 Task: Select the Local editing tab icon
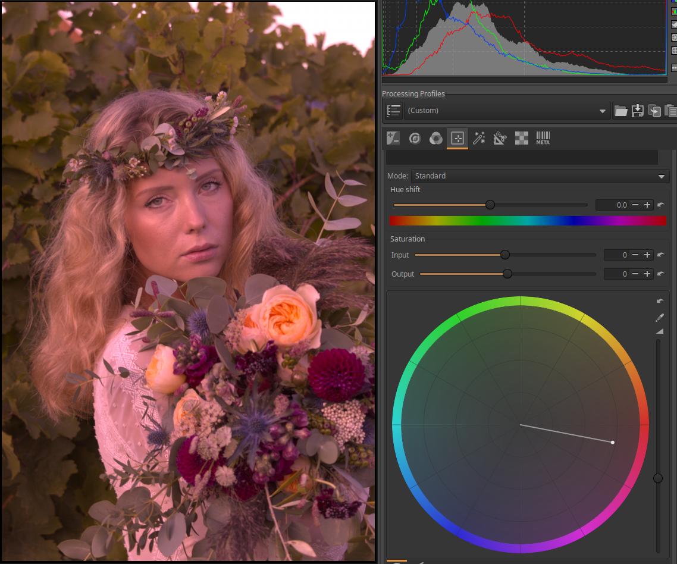click(457, 139)
